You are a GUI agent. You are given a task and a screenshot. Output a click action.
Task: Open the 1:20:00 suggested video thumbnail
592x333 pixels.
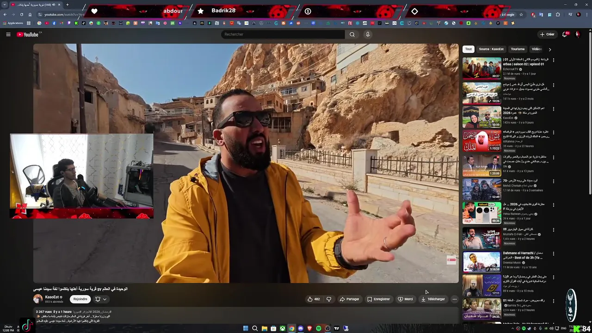pyautogui.click(x=481, y=166)
